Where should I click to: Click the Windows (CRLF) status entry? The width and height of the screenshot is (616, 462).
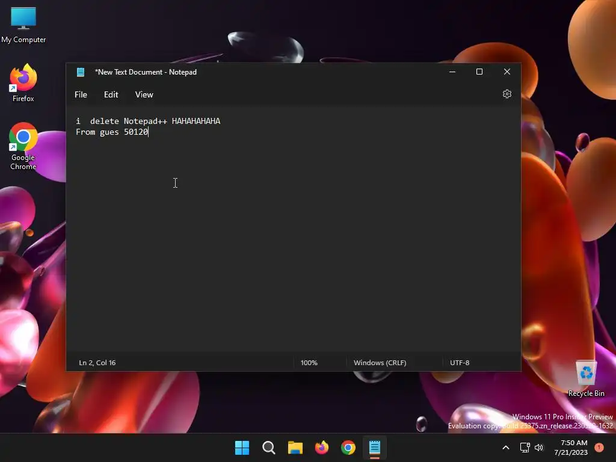coord(380,363)
